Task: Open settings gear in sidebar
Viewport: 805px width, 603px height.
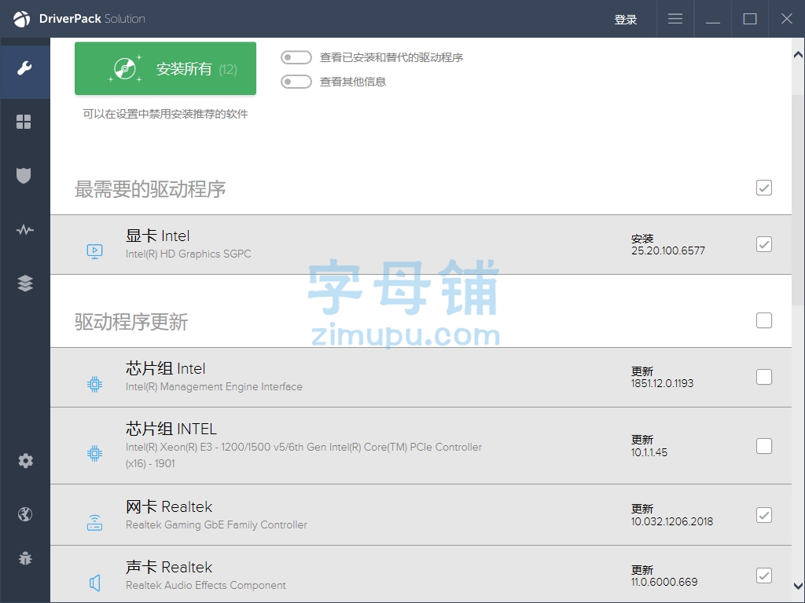Action: click(25, 460)
